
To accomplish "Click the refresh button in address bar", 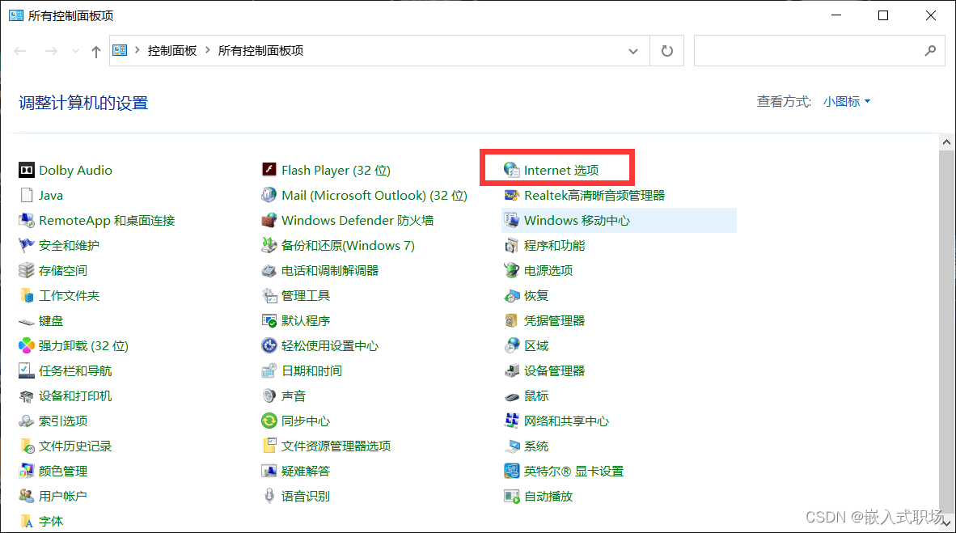I will [x=667, y=51].
